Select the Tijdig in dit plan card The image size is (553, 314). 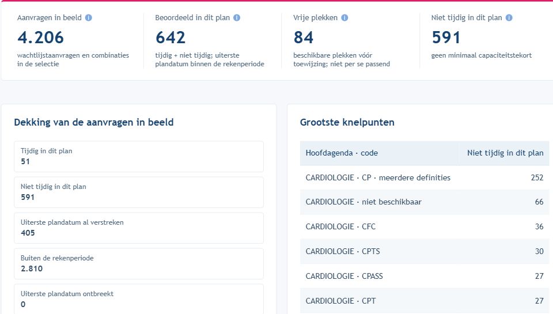point(139,157)
